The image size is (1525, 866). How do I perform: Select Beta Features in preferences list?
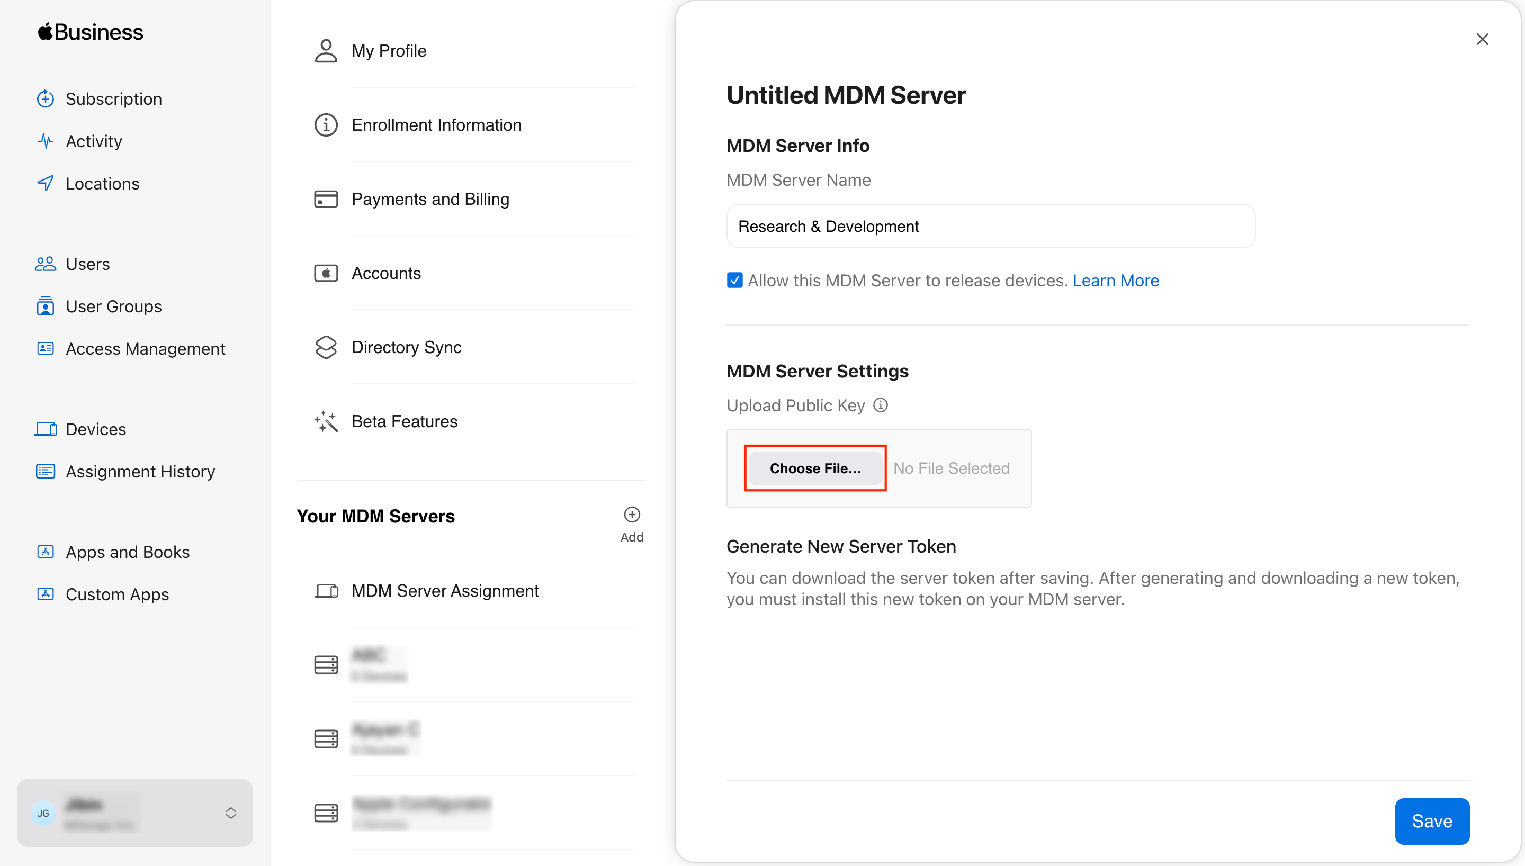[405, 421]
